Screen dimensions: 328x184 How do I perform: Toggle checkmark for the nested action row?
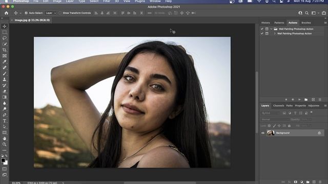point(262,33)
